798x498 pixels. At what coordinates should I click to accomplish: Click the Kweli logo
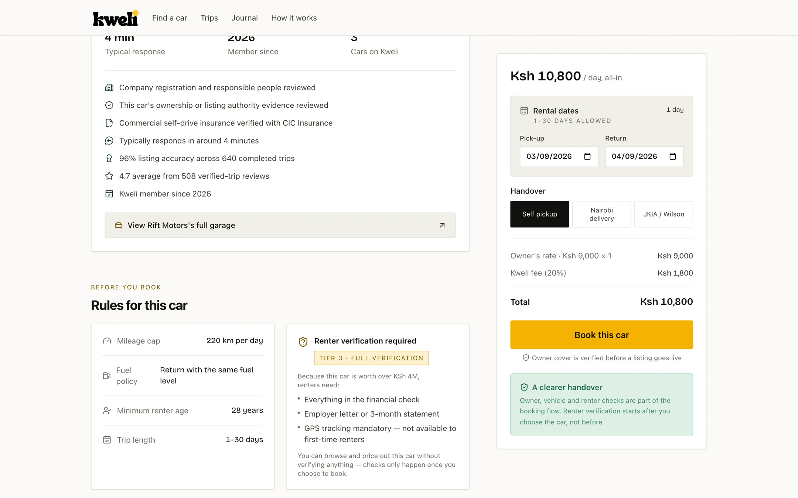(x=116, y=18)
